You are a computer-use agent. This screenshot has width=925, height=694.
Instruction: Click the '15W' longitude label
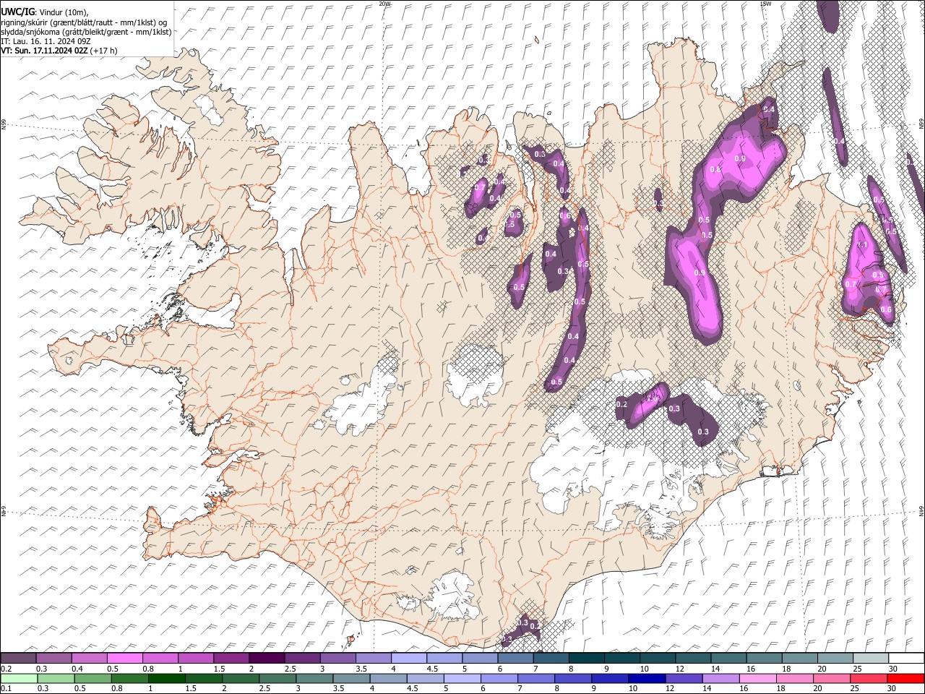coord(765,4)
